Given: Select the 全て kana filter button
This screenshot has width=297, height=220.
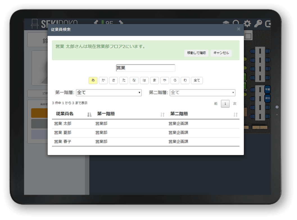Looking at the screenshot, I should click(197, 80).
